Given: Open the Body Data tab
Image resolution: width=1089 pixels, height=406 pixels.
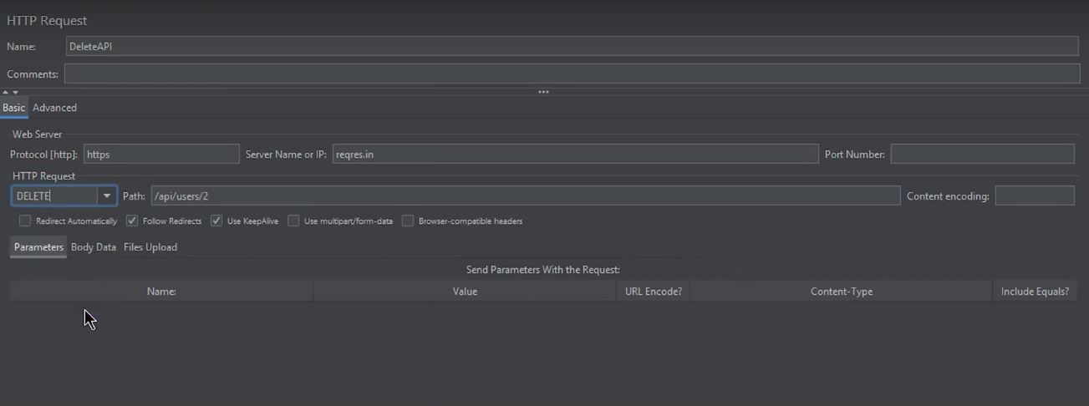Looking at the screenshot, I should (x=94, y=247).
